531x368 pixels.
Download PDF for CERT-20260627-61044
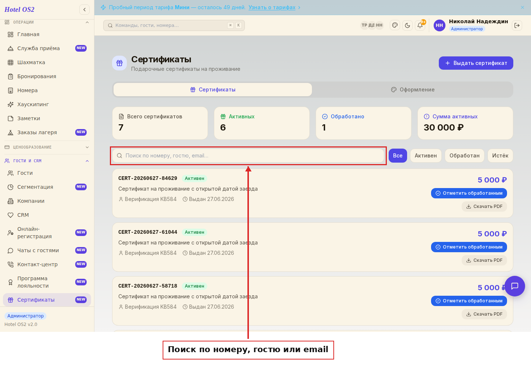(x=484, y=260)
